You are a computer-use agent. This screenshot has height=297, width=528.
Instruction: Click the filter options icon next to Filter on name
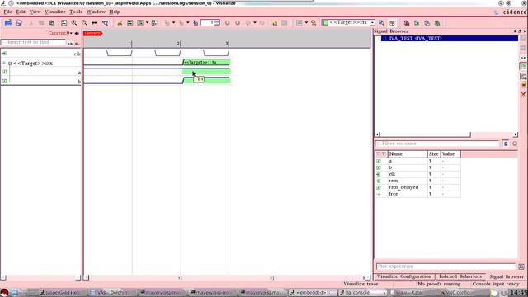[x=506, y=144]
